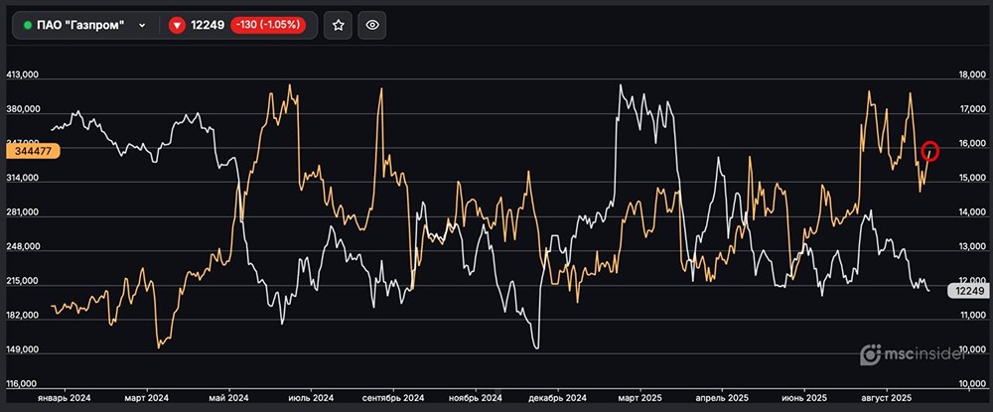This screenshot has width=993, height=412.
Task: Expand the chevron next to Газпром name
Action: point(142,26)
